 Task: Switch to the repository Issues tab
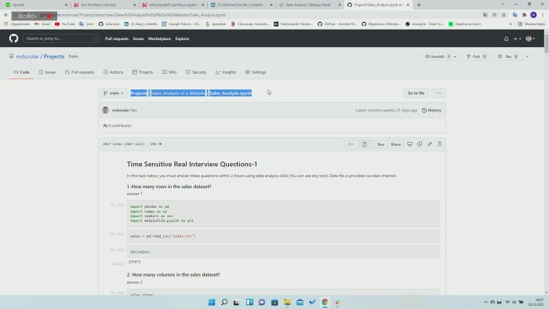point(47,72)
